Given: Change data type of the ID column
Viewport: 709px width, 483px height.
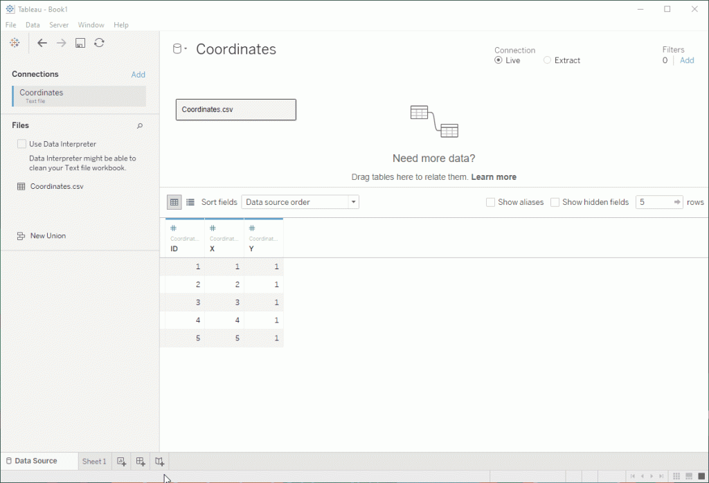Looking at the screenshot, I should (x=173, y=228).
